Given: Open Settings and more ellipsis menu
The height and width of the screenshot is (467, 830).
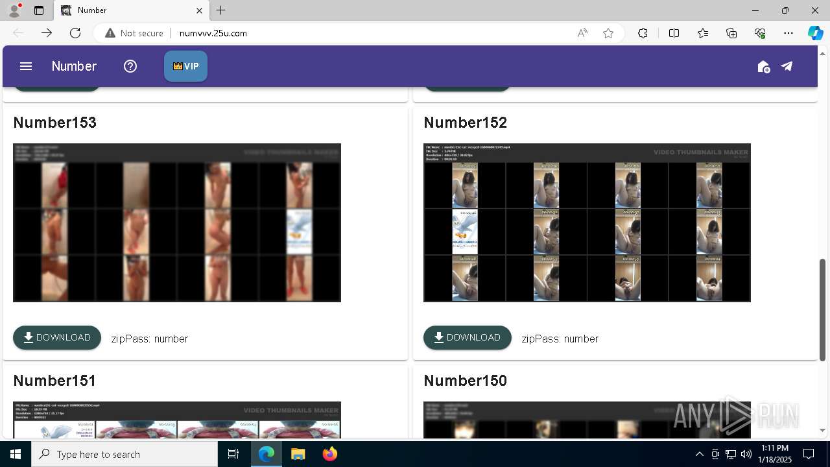Looking at the screenshot, I should coord(788,33).
